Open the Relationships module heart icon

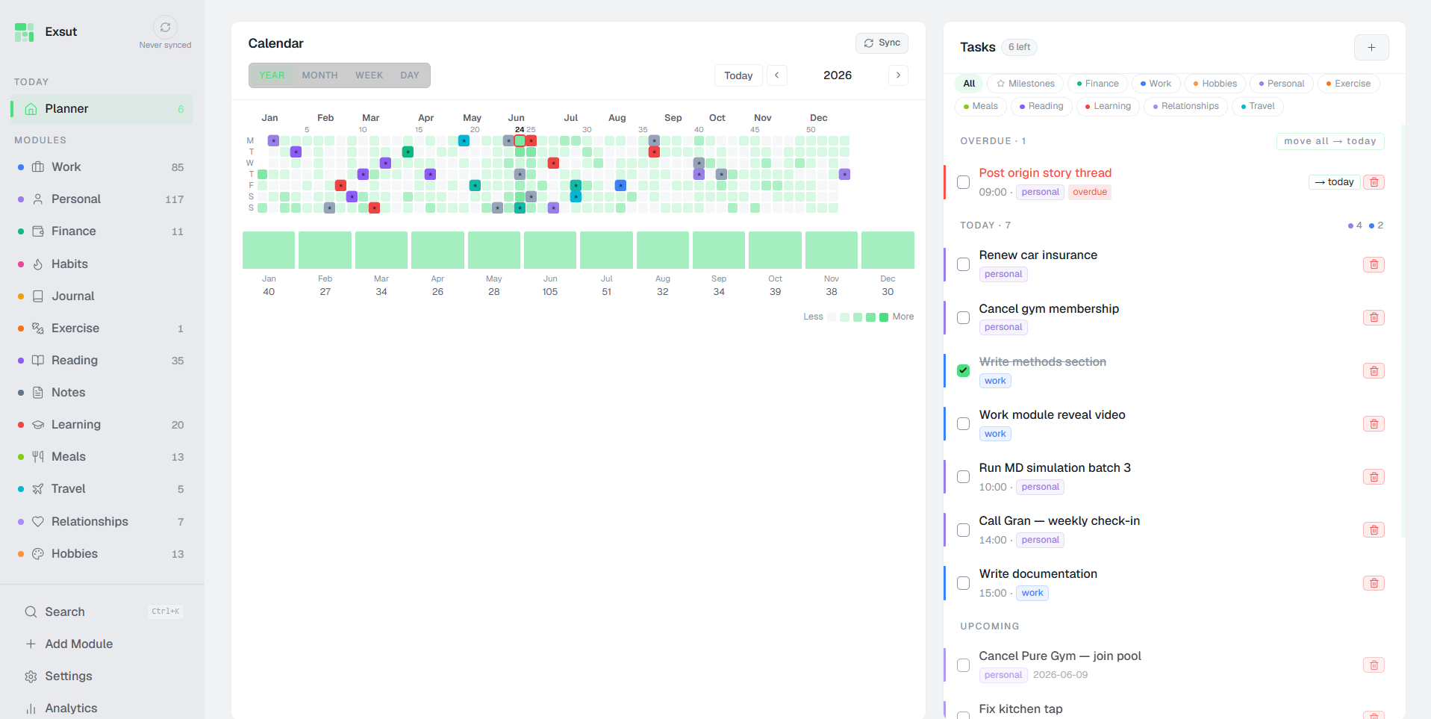pos(38,522)
